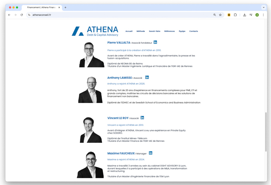Open Vincent LE ROY's LinkedIn icon
This screenshot has width=271, height=185.
142,117
